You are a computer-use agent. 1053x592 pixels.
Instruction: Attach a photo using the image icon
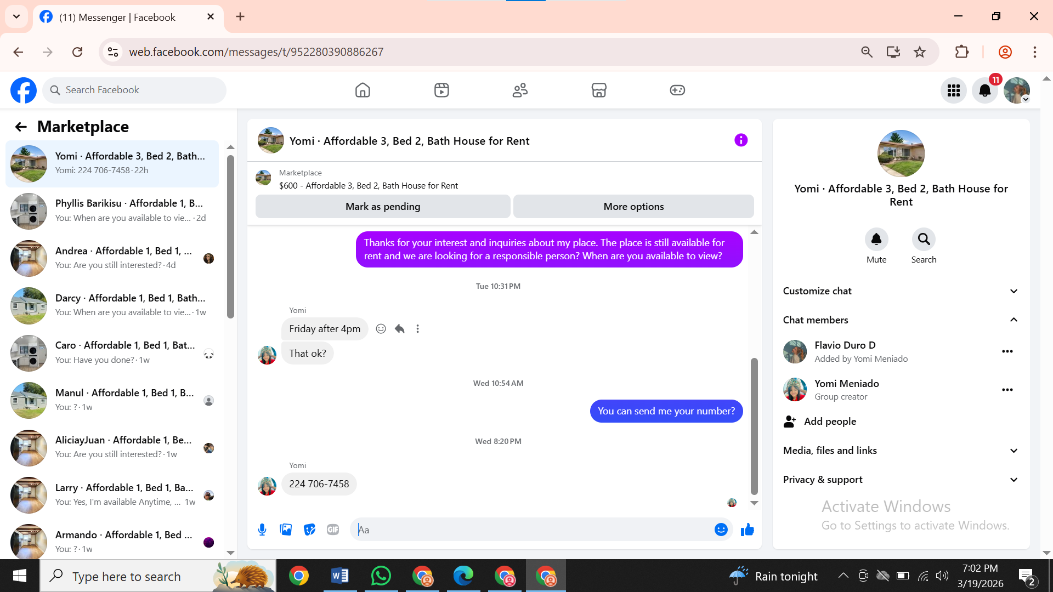coord(286,530)
